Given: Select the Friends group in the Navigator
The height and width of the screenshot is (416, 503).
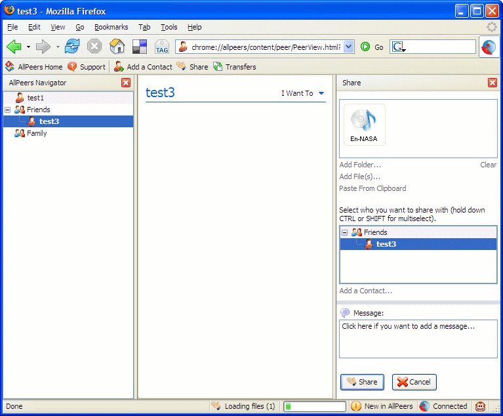Looking at the screenshot, I should point(68,110).
